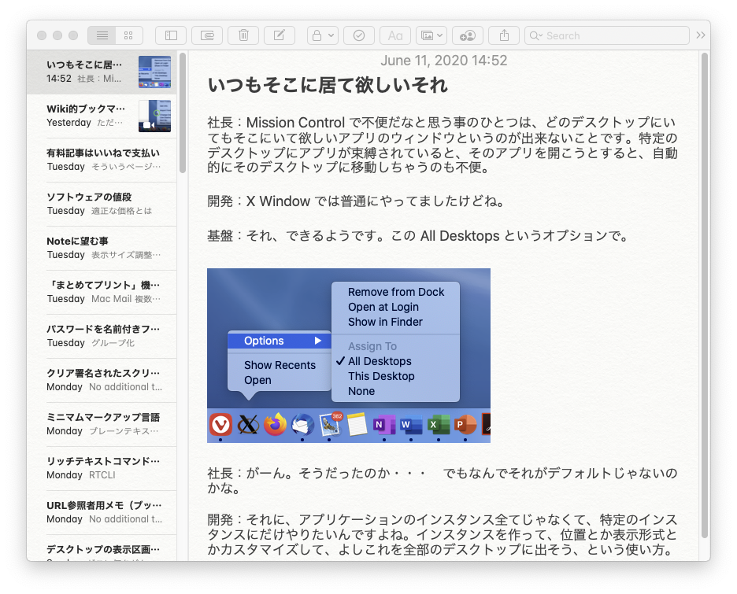Viewport: 737px width, 594px height.
Task: Open the Aa text format styles
Action: pos(395,35)
